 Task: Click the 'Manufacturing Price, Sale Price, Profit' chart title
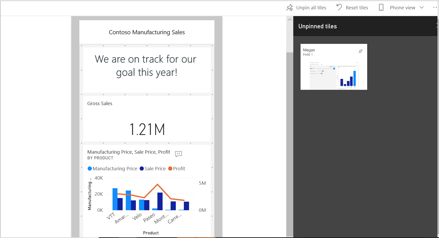(129, 152)
